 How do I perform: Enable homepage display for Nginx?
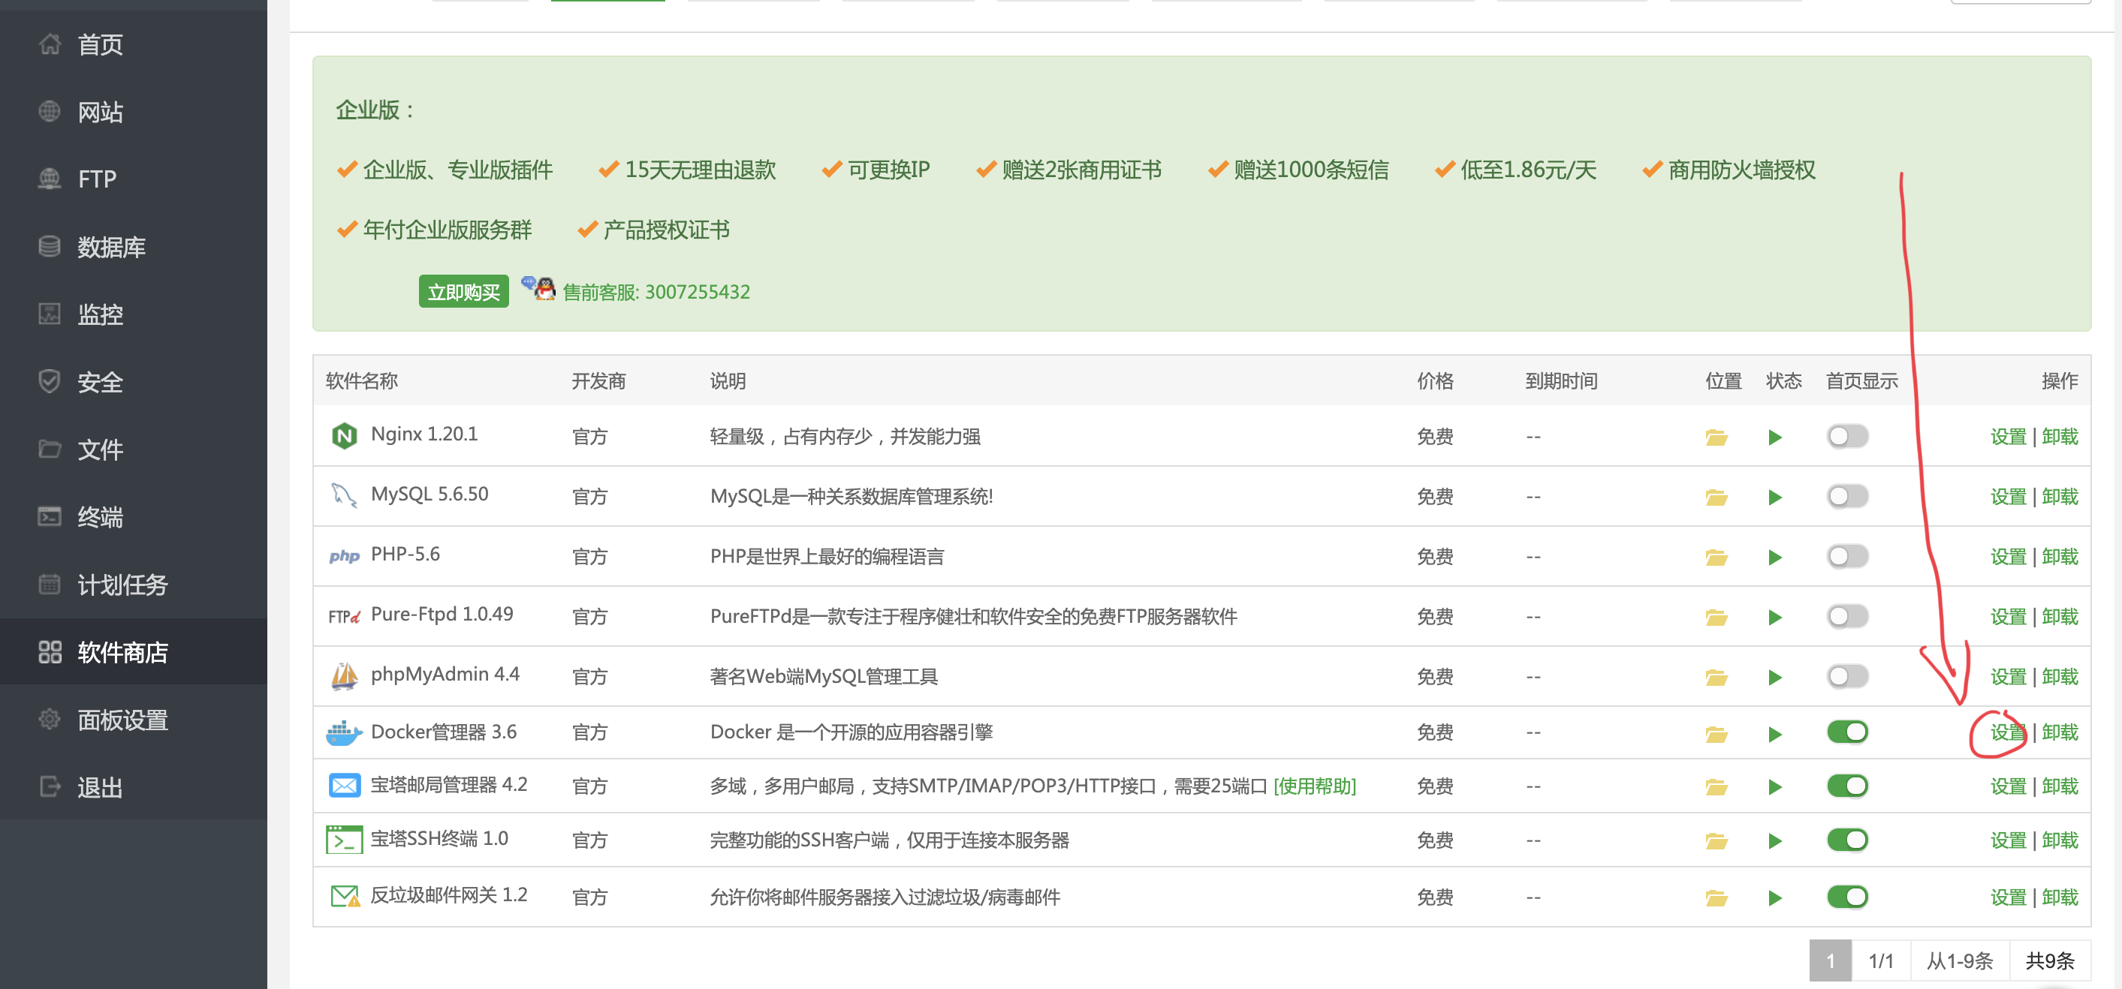1847,437
